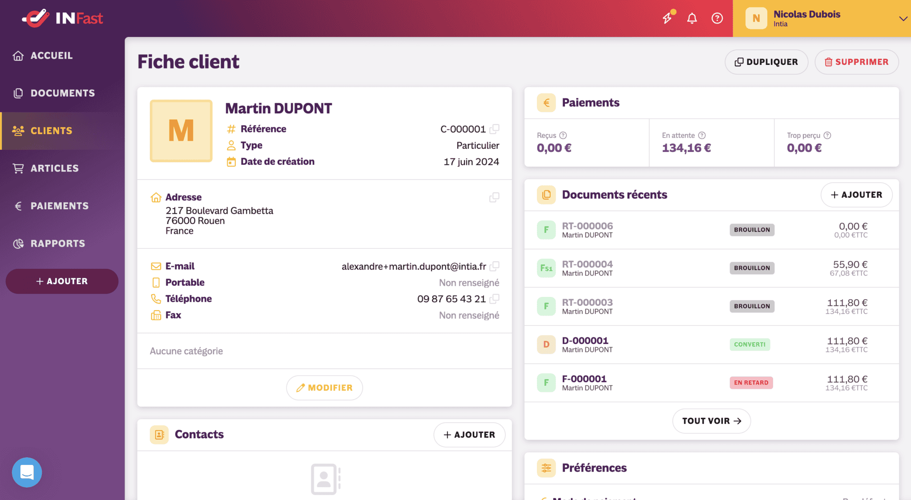
Task: Copy the client reference using its copy icon
Action: tap(495, 129)
